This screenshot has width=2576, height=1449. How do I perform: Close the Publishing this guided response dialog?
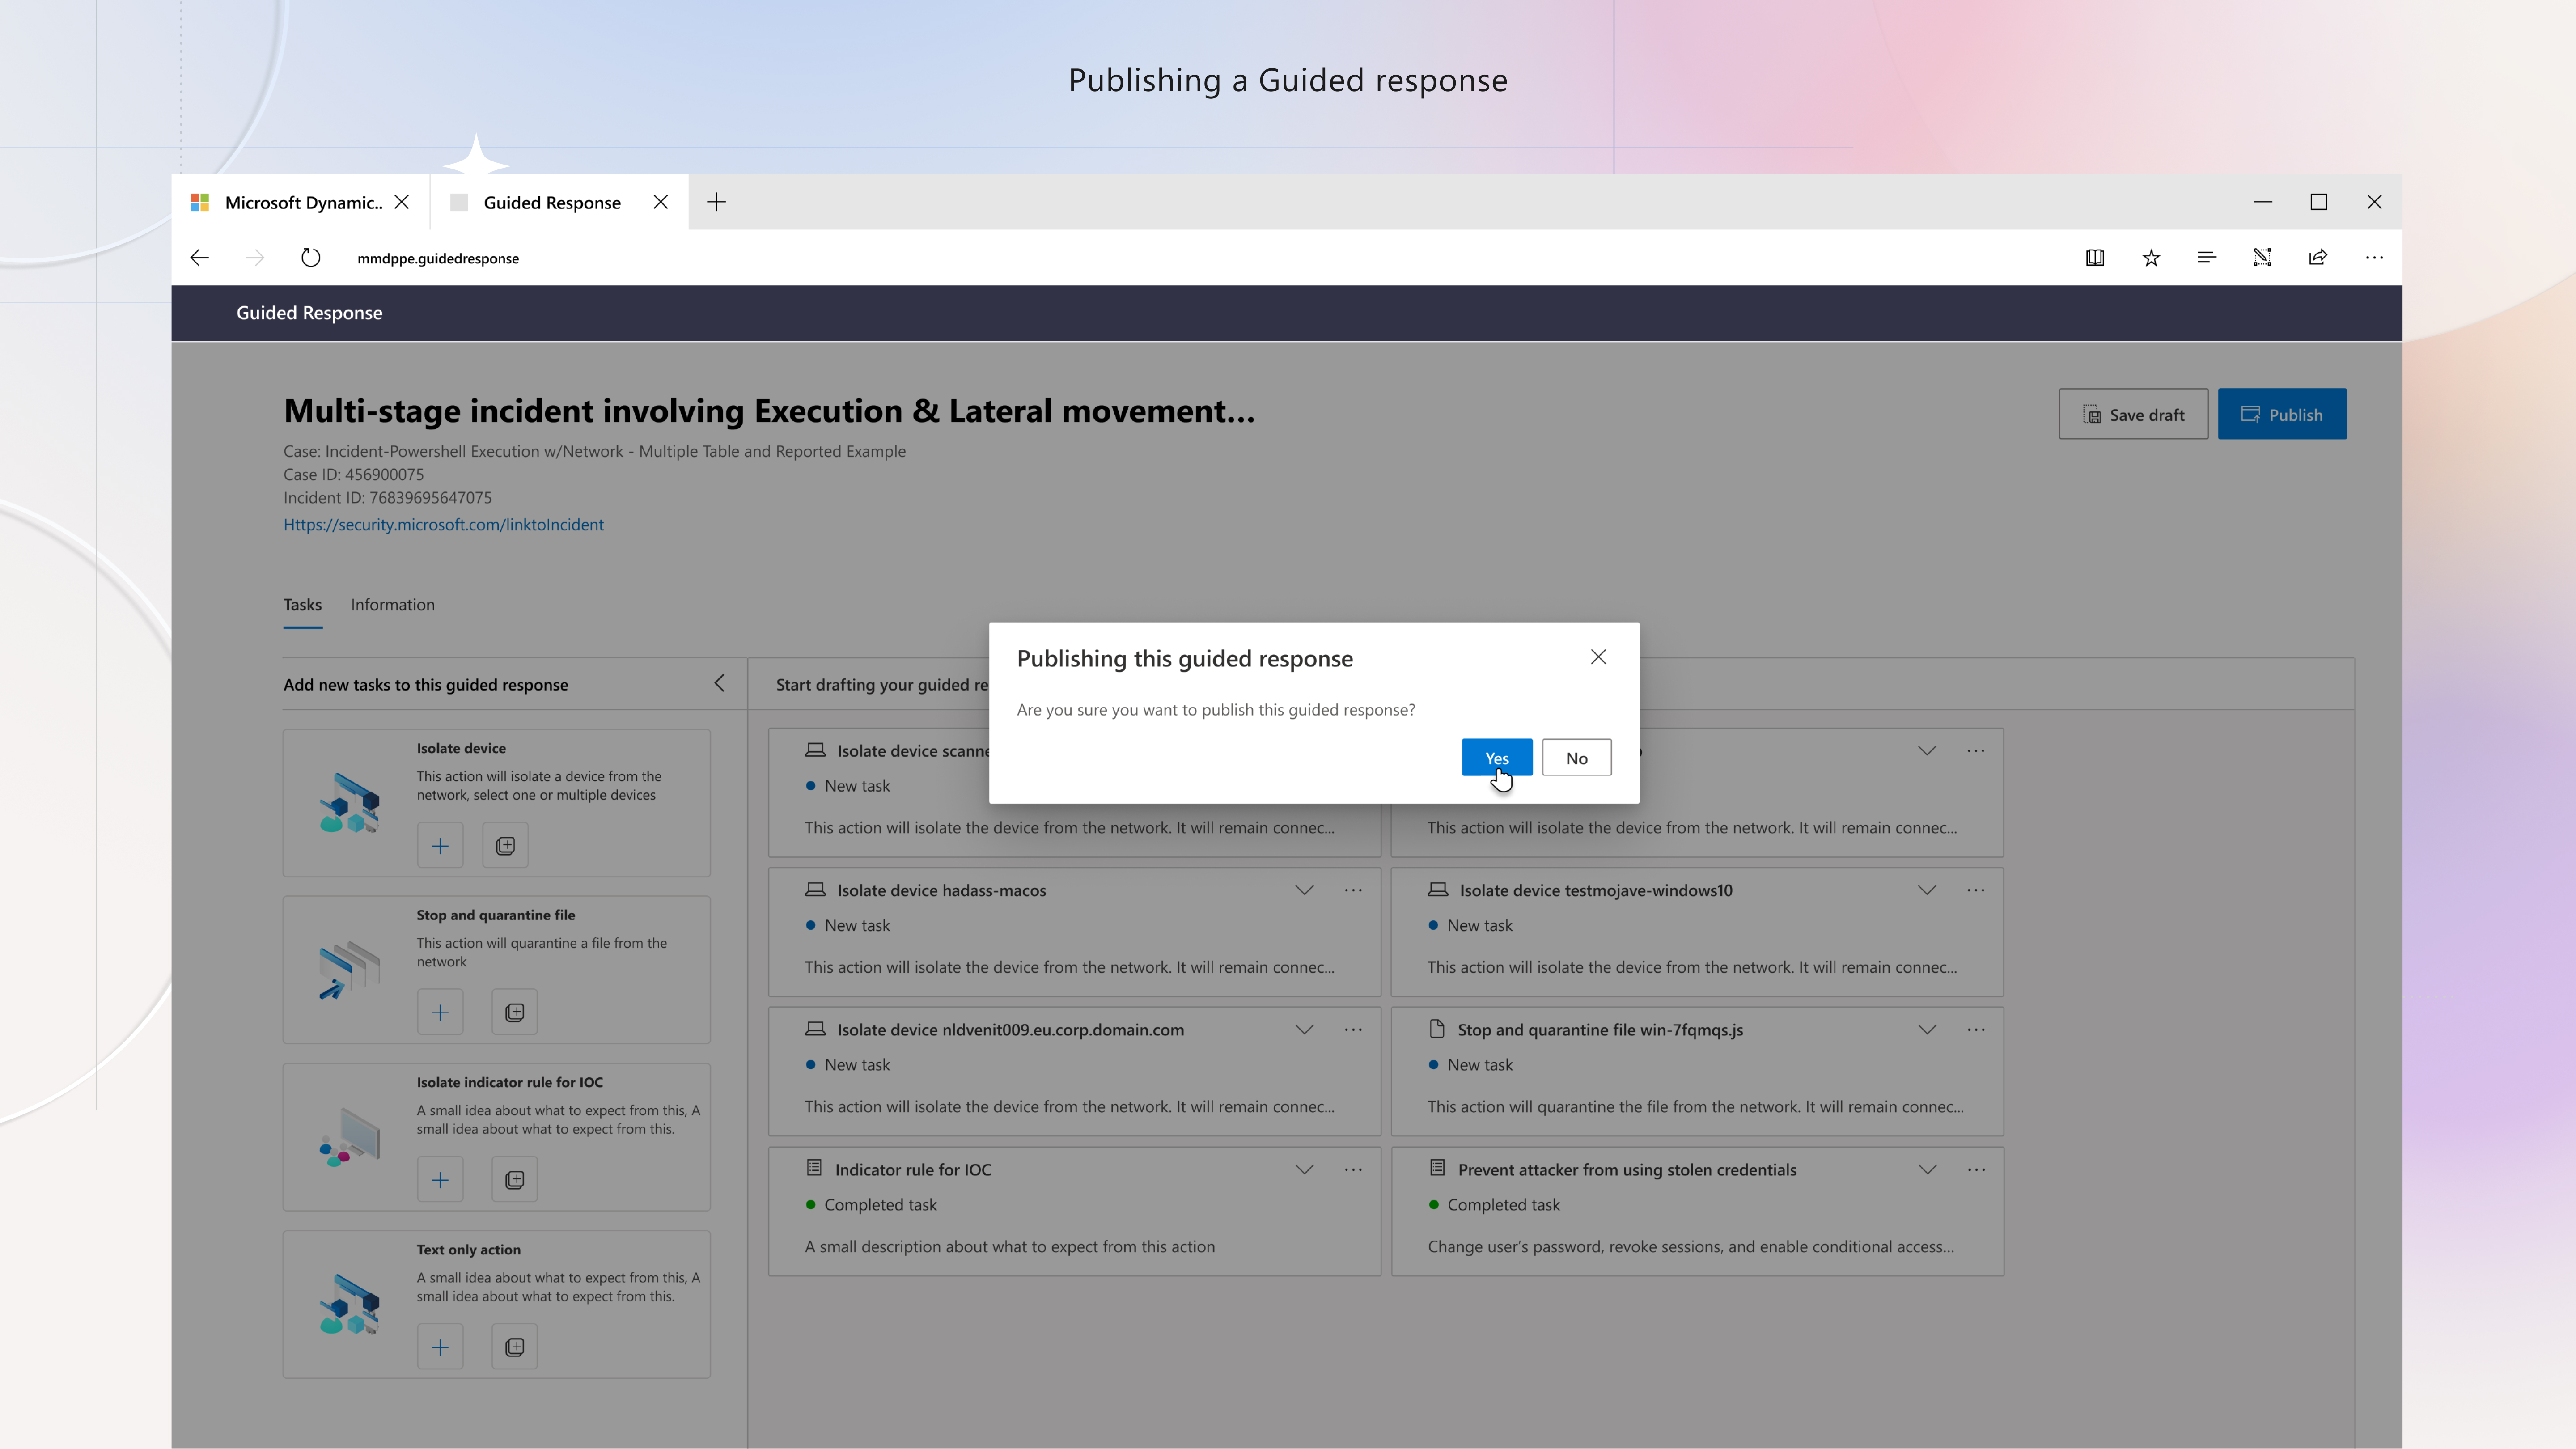pyautogui.click(x=1598, y=657)
